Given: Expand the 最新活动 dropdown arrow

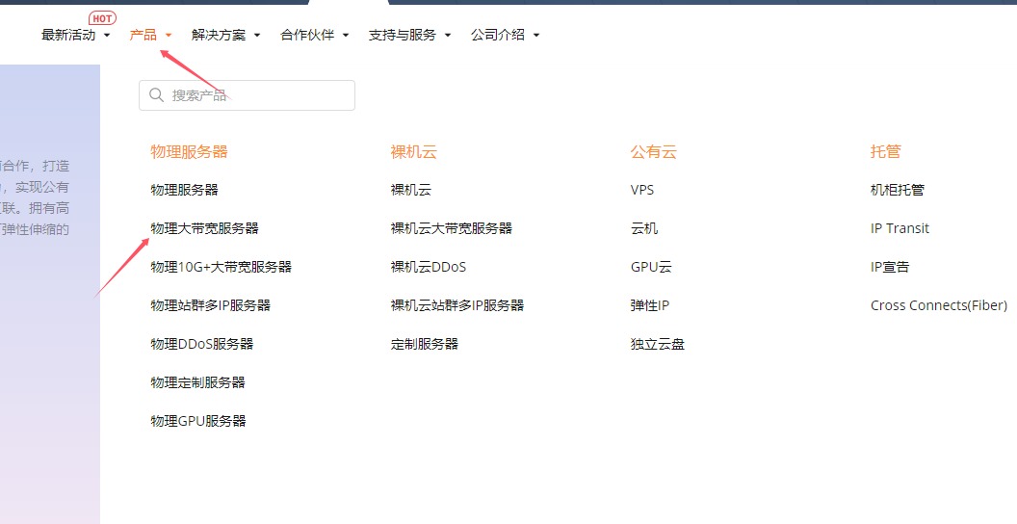Looking at the screenshot, I should click(107, 36).
